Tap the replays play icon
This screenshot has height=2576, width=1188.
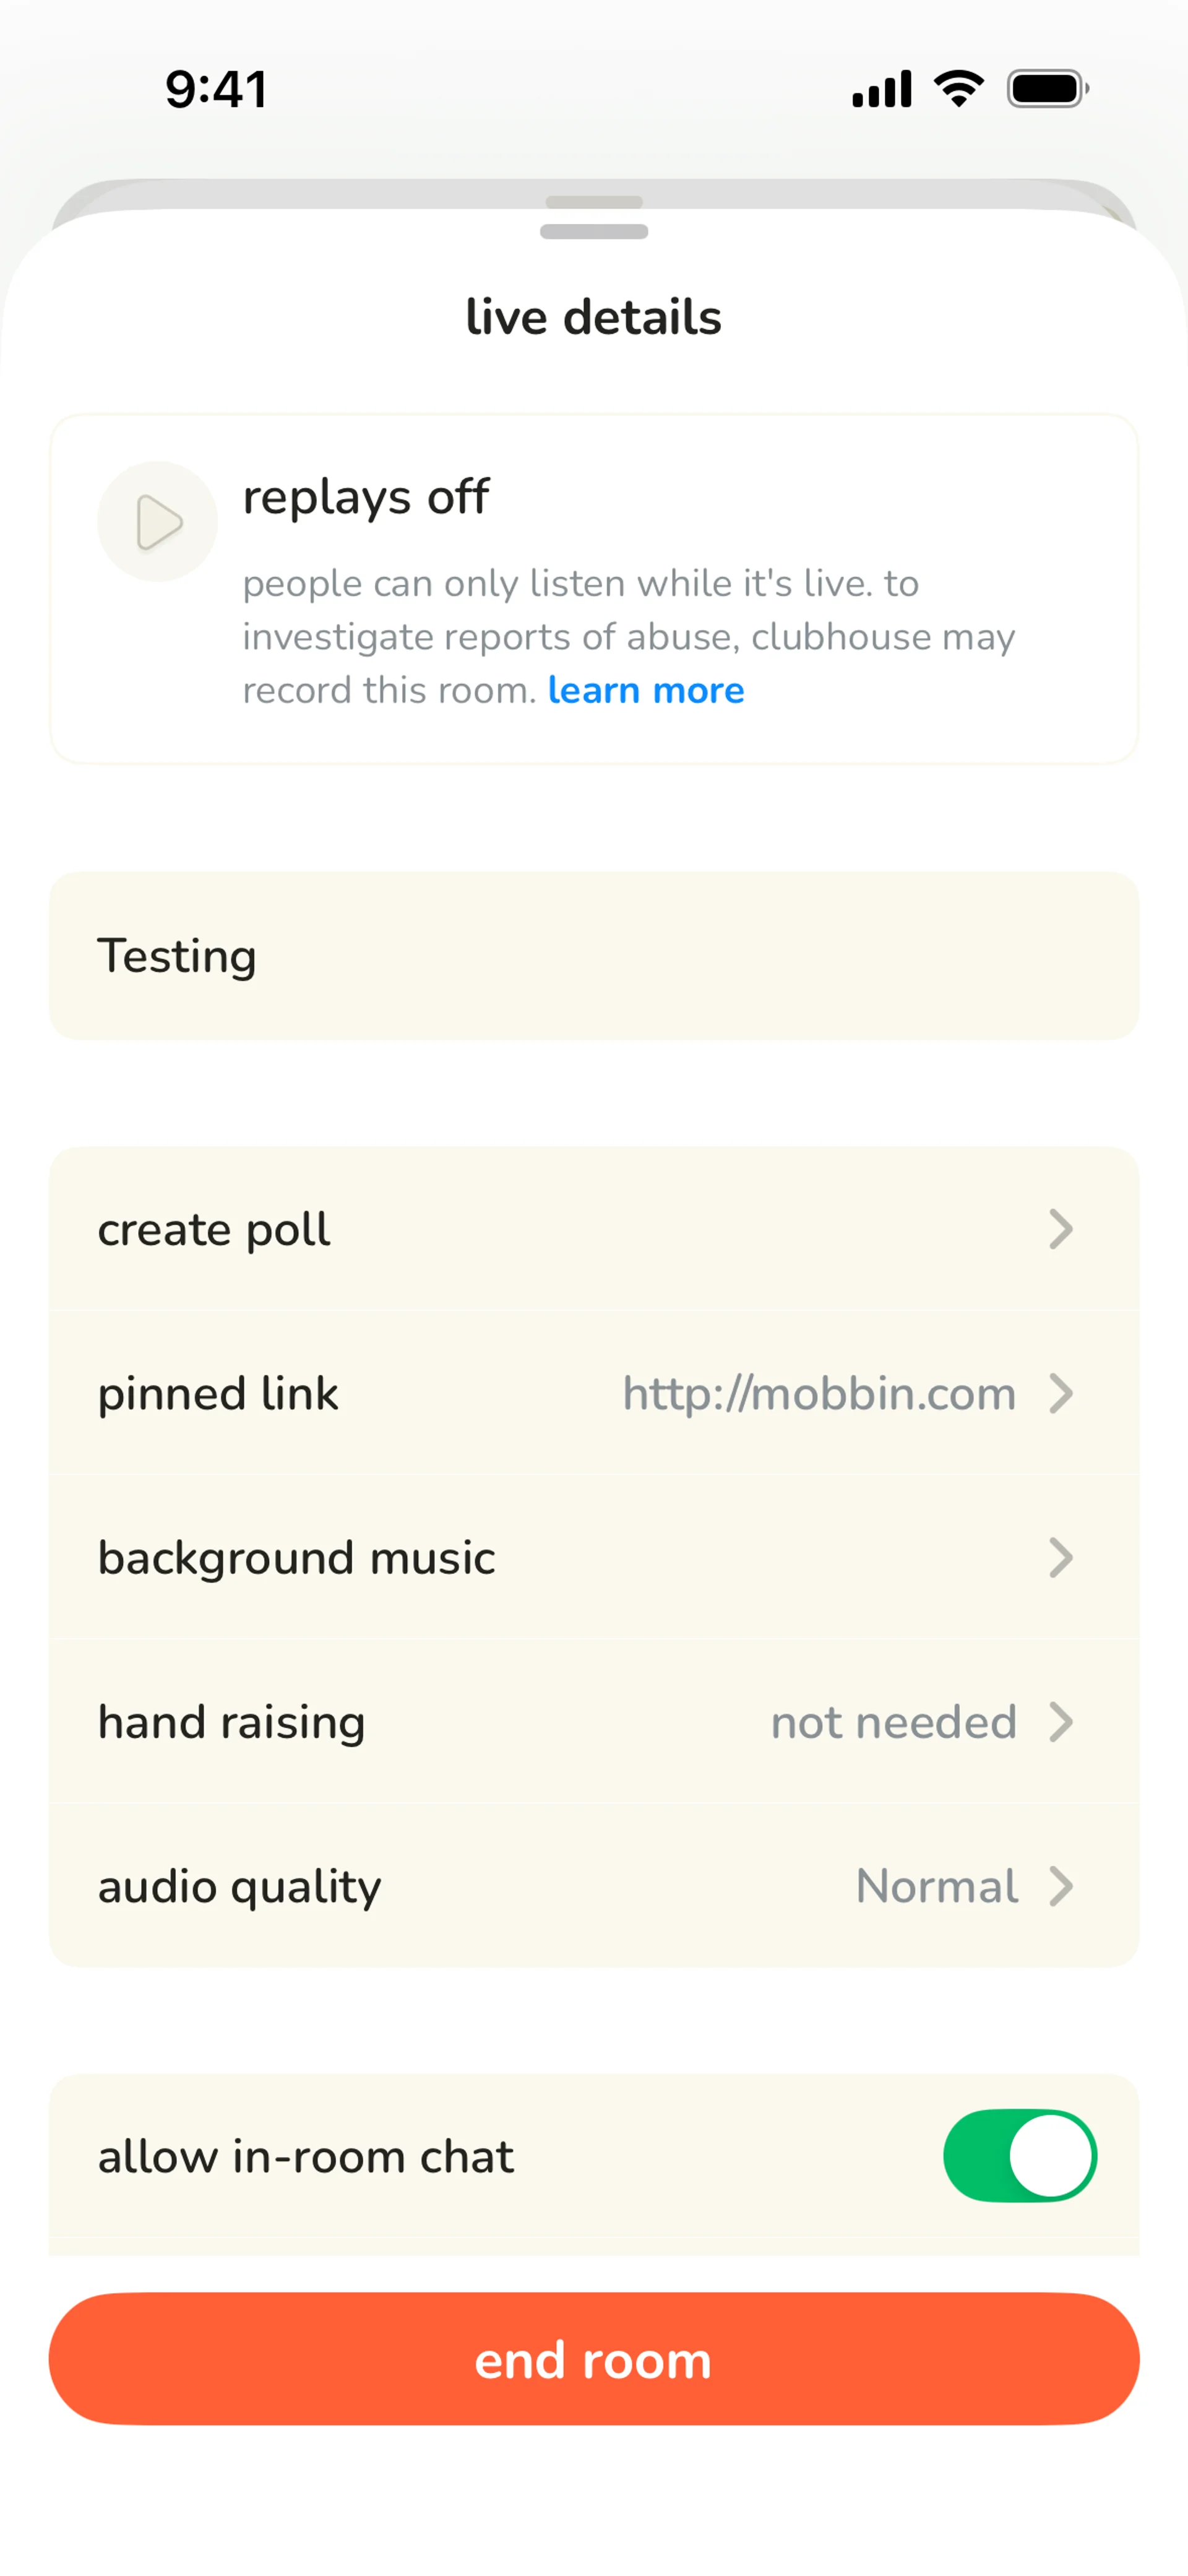coord(157,521)
